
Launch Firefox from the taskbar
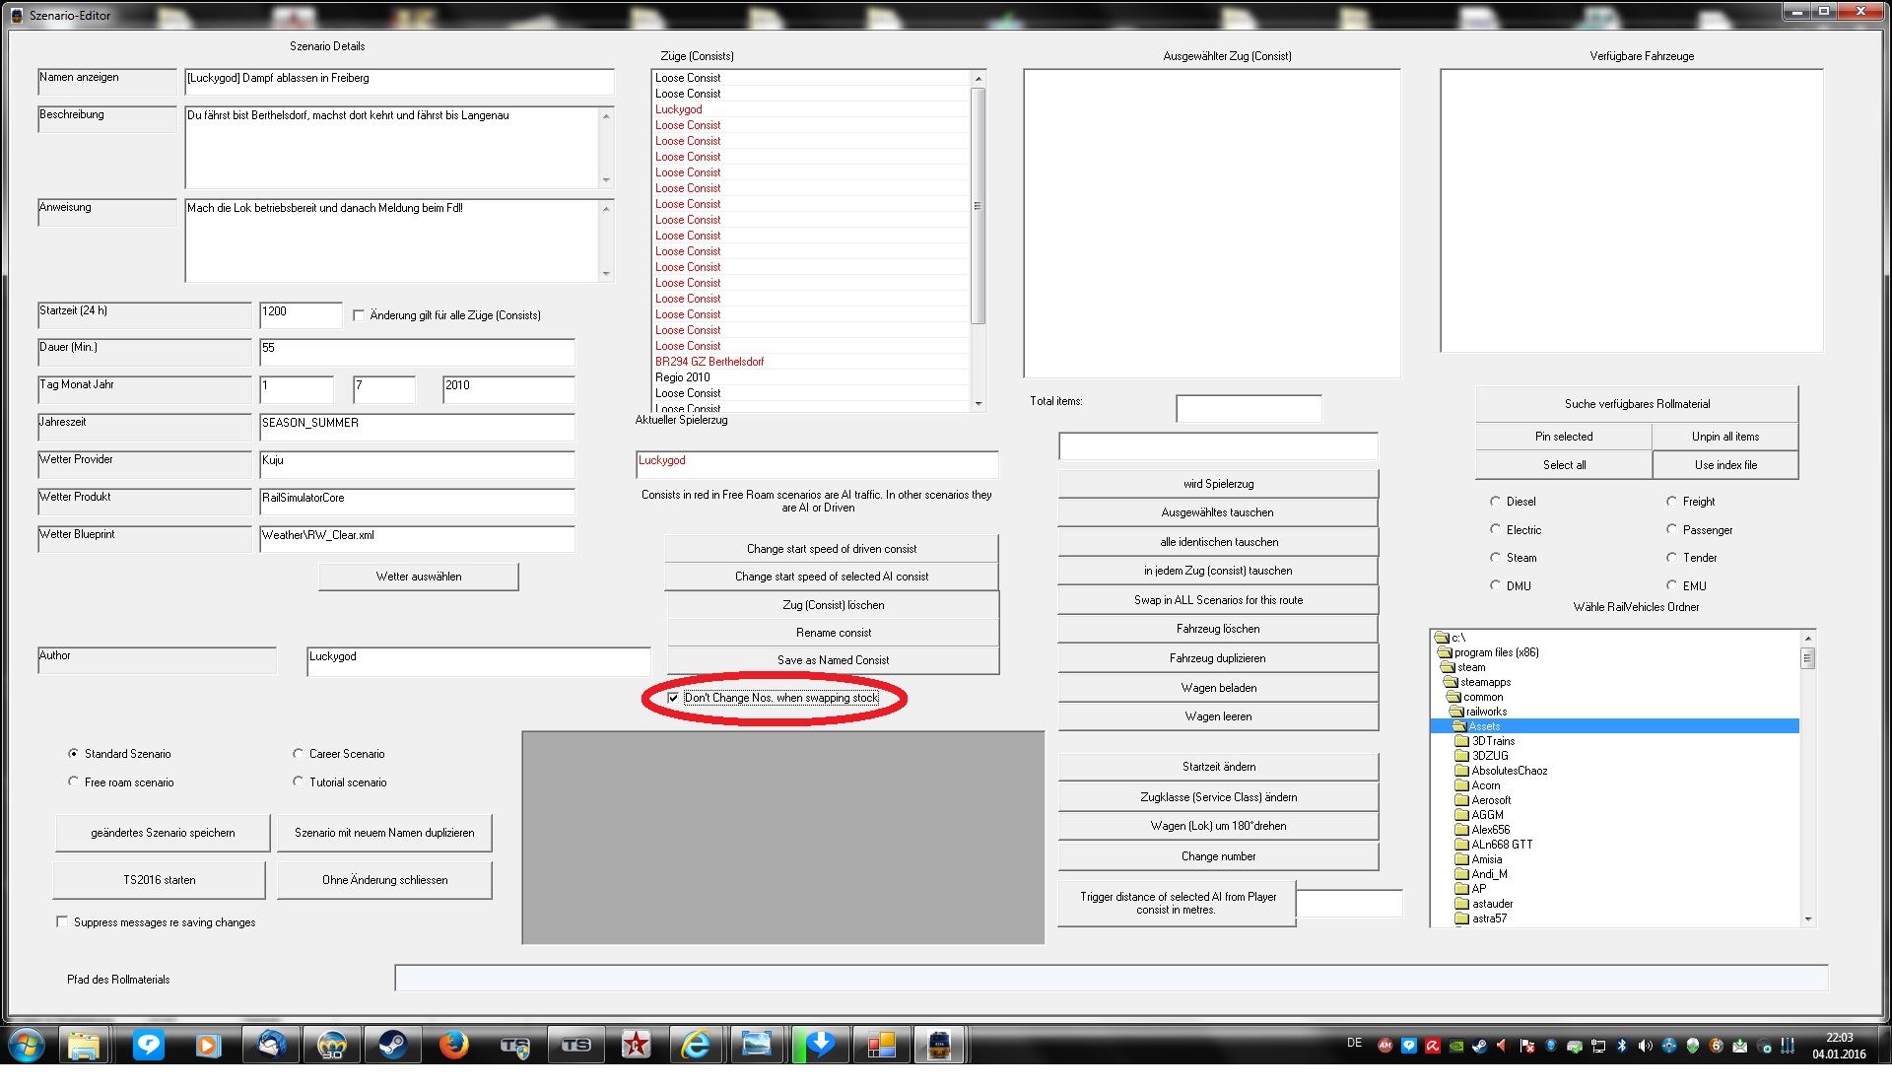(x=453, y=1045)
